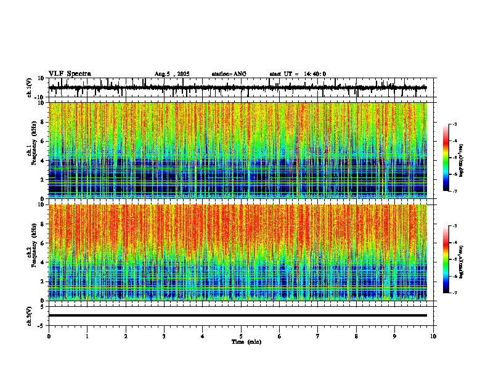Image resolution: width=488 pixels, height=377 pixels.
Task: Click inside the ch.2 spectrogram plot
Action: click(x=238, y=253)
